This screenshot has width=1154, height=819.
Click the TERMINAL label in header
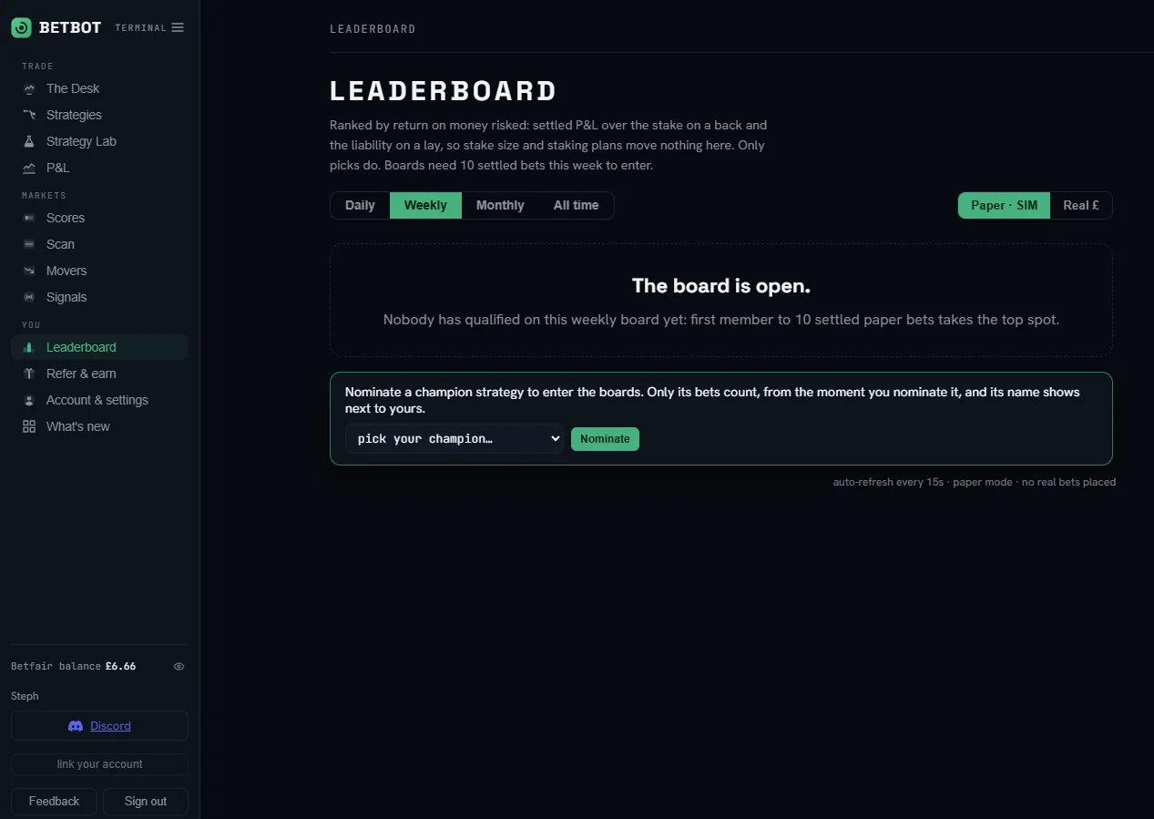pyautogui.click(x=140, y=28)
